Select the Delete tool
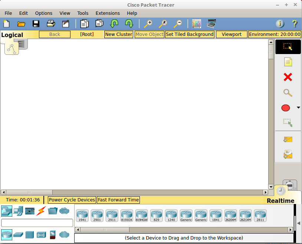The width and height of the screenshot is (302, 244). pyautogui.click(x=288, y=77)
